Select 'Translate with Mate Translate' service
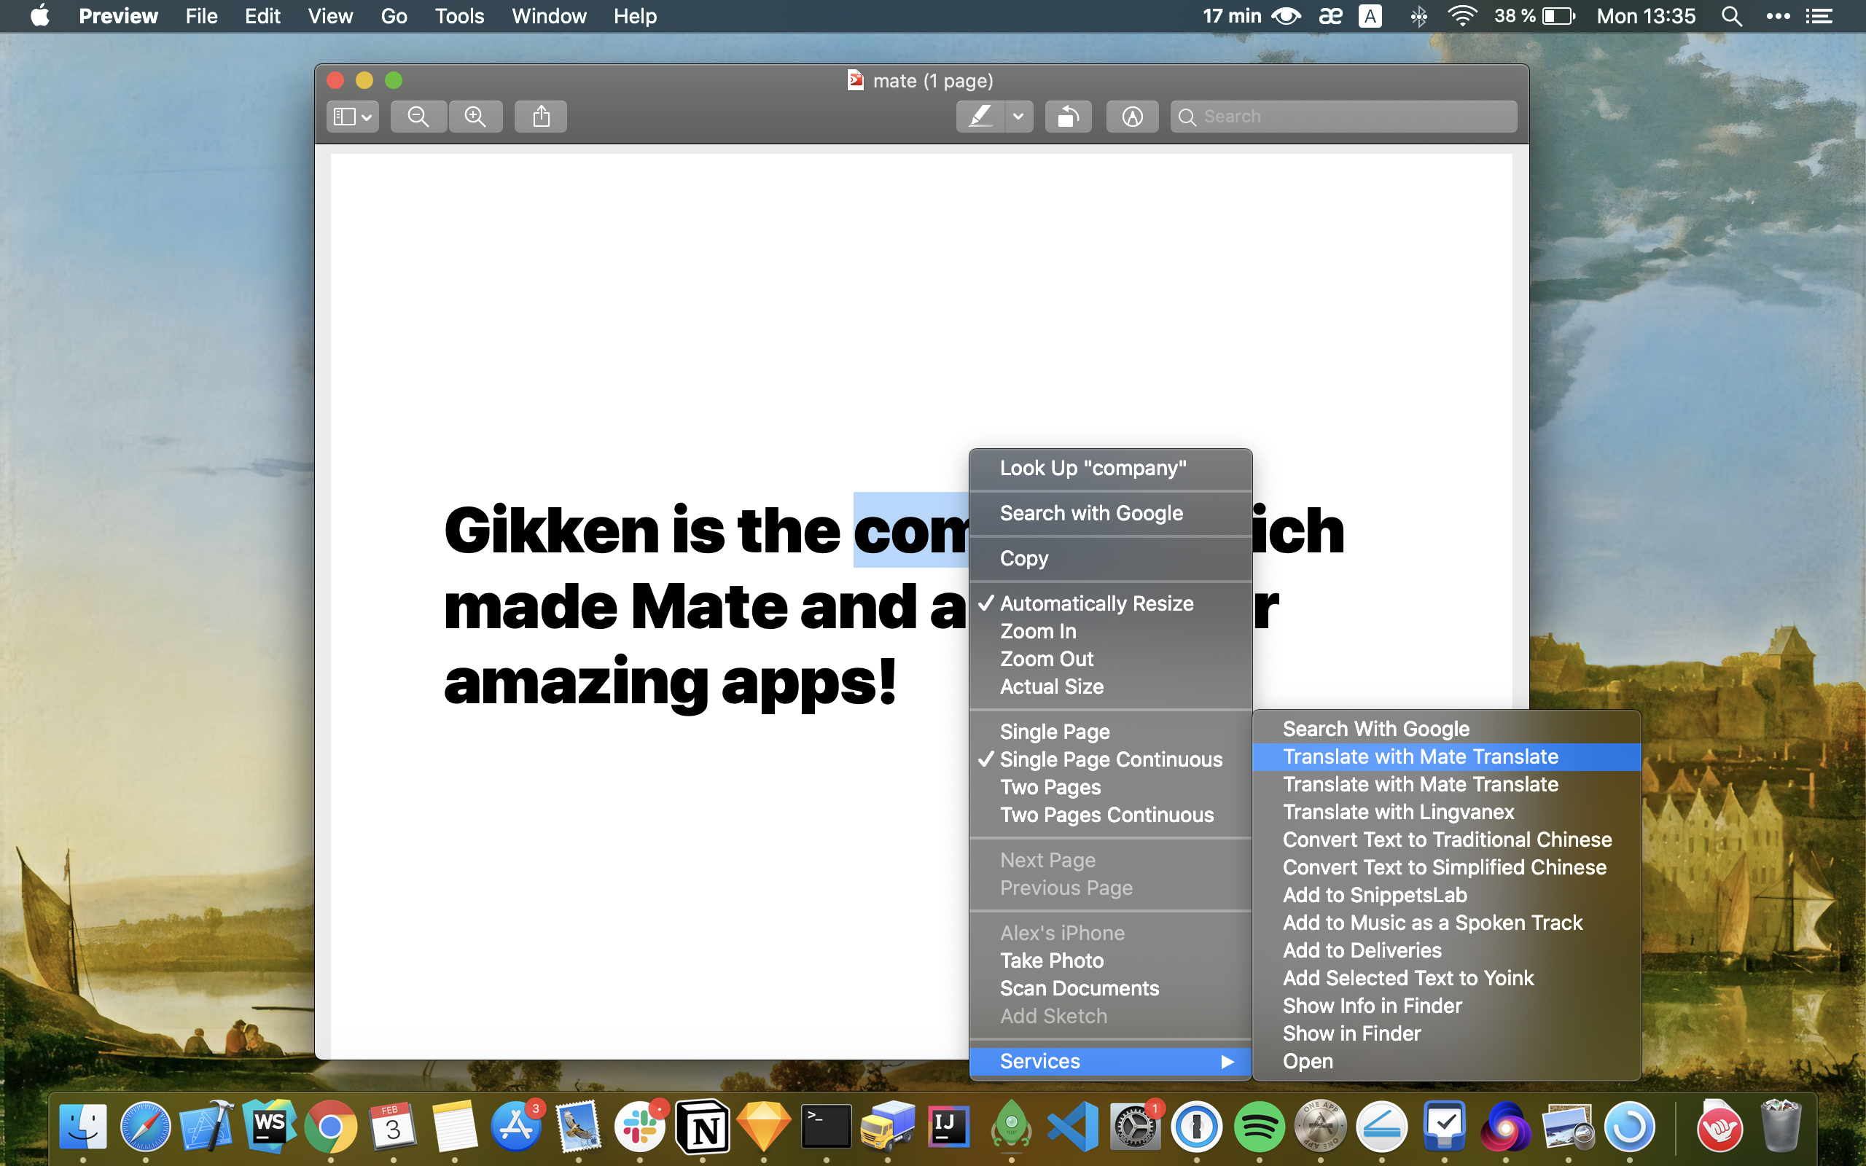This screenshot has width=1866, height=1166. coord(1420,756)
